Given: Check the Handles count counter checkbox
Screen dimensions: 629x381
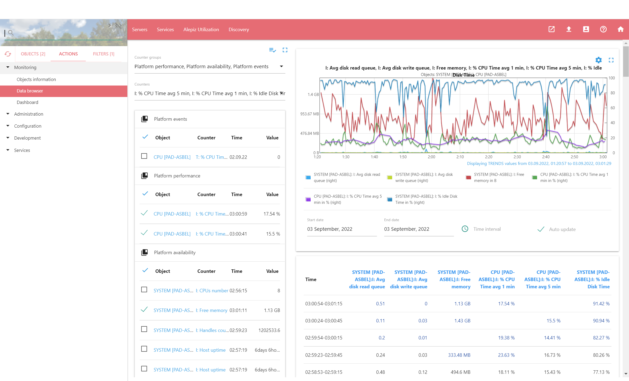Looking at the screenshot, I should pos(144,329).
